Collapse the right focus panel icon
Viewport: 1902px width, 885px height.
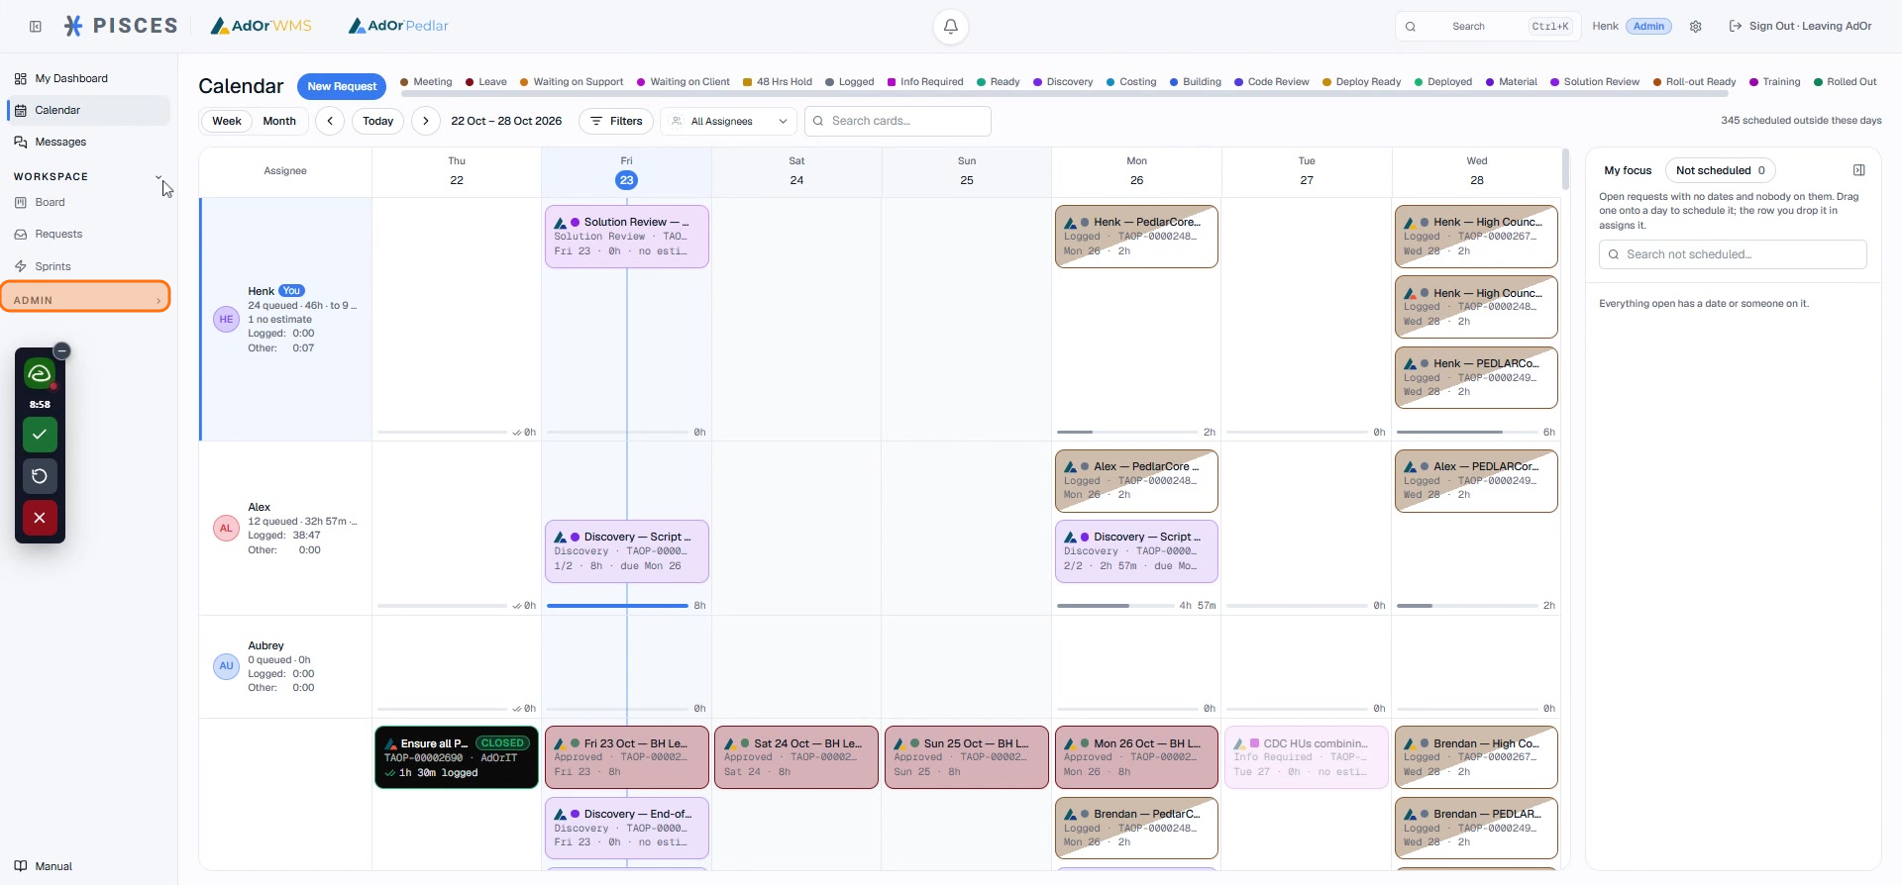click(x=1859, y=170)
